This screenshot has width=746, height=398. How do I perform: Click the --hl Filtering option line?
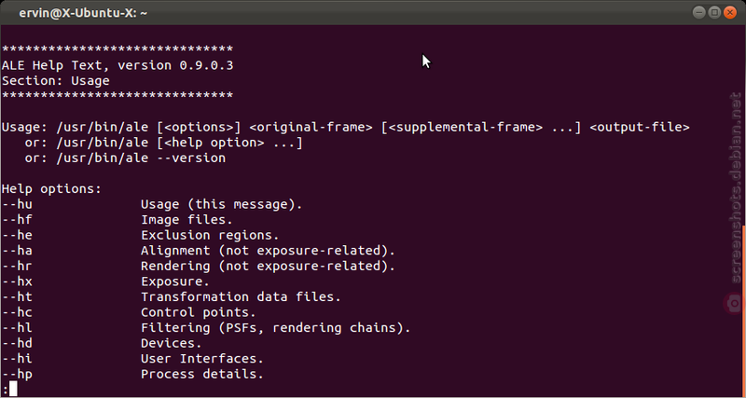(206, 328)
